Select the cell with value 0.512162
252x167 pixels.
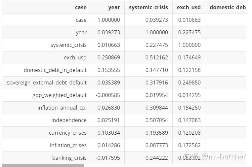click(x=156, y=57)
